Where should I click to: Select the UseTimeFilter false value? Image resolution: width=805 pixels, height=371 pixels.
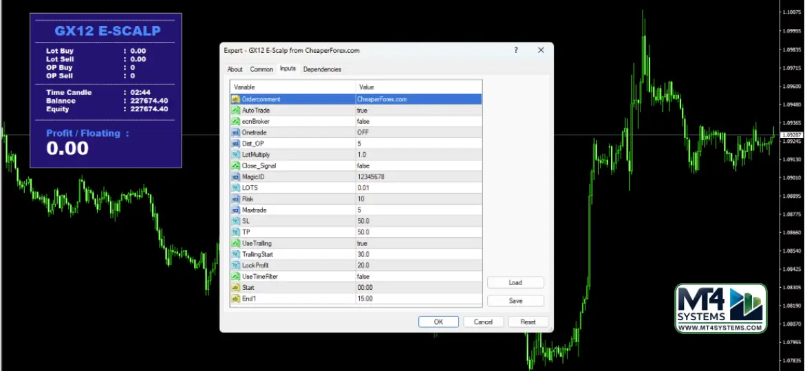tap(418, 276)
